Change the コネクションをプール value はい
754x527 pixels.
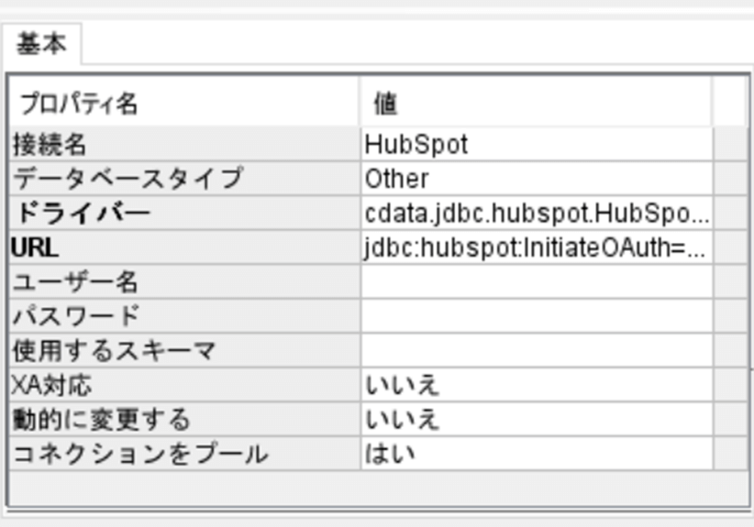pos(536,454)
